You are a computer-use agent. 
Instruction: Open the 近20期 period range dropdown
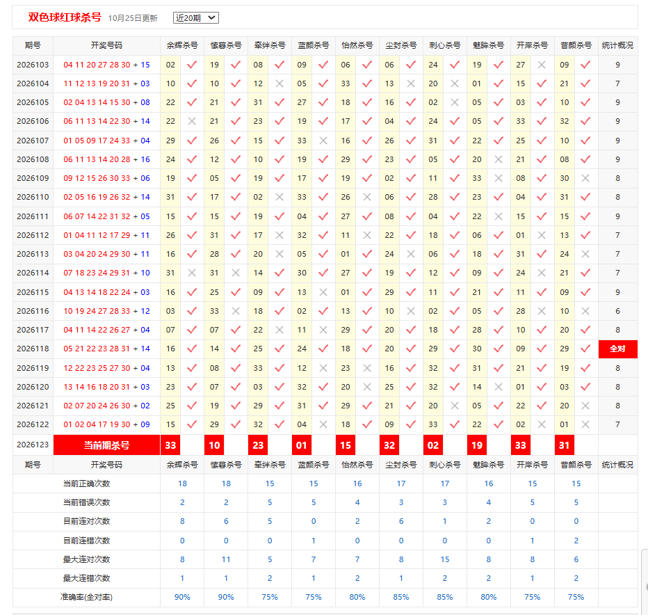click(x=195, y=18)
